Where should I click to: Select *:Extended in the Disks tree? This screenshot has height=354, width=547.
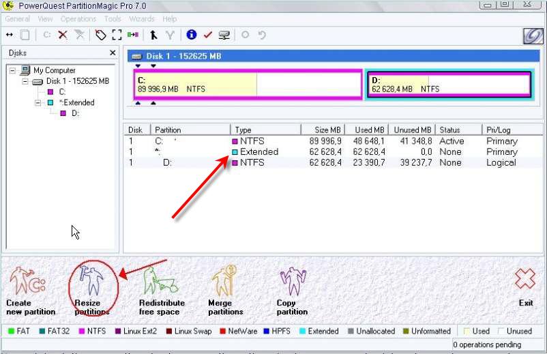(77, 102)
